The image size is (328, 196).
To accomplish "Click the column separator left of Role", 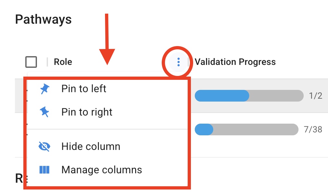I will [x=47, y=62].
